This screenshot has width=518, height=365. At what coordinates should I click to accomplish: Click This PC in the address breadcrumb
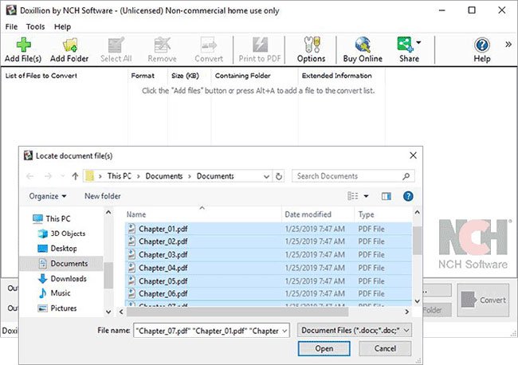pyautogui.click(x=120, y=176)
